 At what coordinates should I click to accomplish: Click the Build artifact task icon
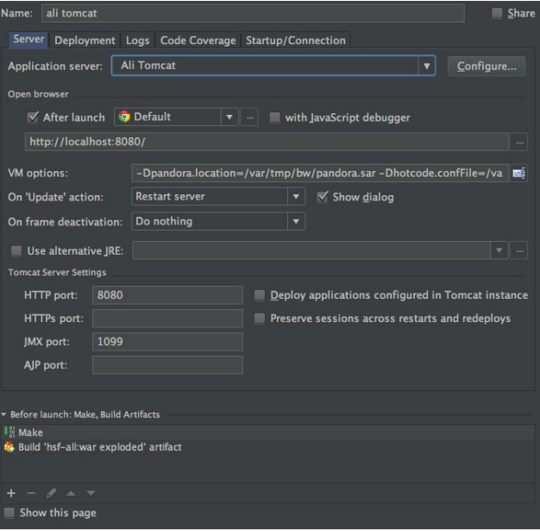click(x=9, y=447)
